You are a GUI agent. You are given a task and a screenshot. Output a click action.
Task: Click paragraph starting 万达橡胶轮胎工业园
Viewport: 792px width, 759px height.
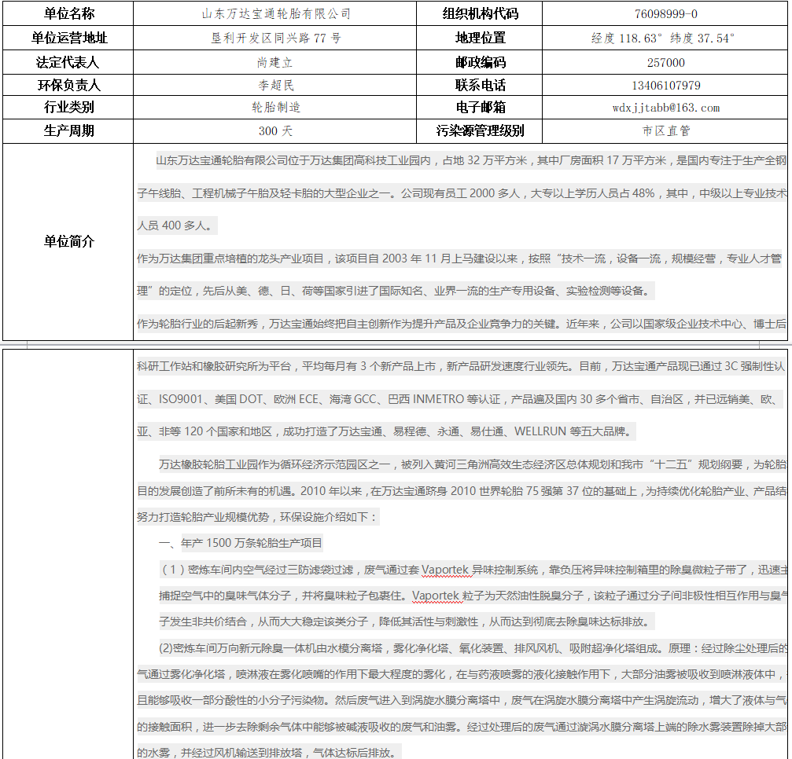pos(472,464)
